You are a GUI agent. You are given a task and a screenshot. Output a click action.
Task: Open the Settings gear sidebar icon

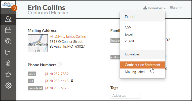tap(8, 85)
